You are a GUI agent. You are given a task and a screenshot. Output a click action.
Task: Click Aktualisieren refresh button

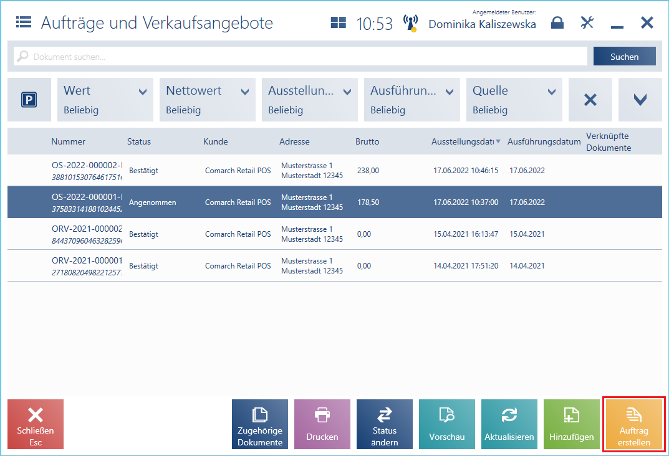tap(509, 424)
